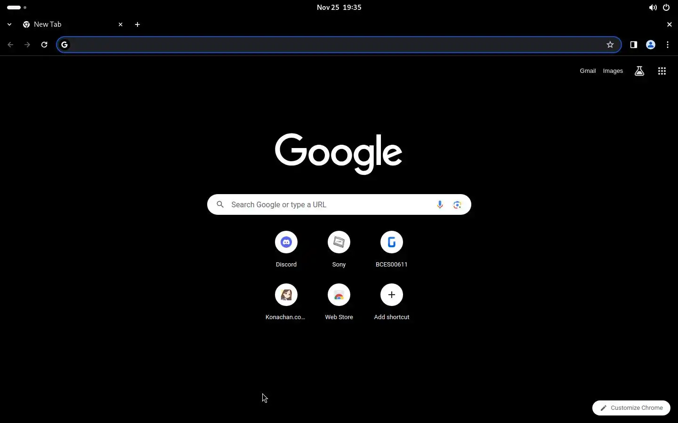Viewport: 678px width, 423px height.
Task: Close the New Tab tab
Action: (x=121, y=24)
